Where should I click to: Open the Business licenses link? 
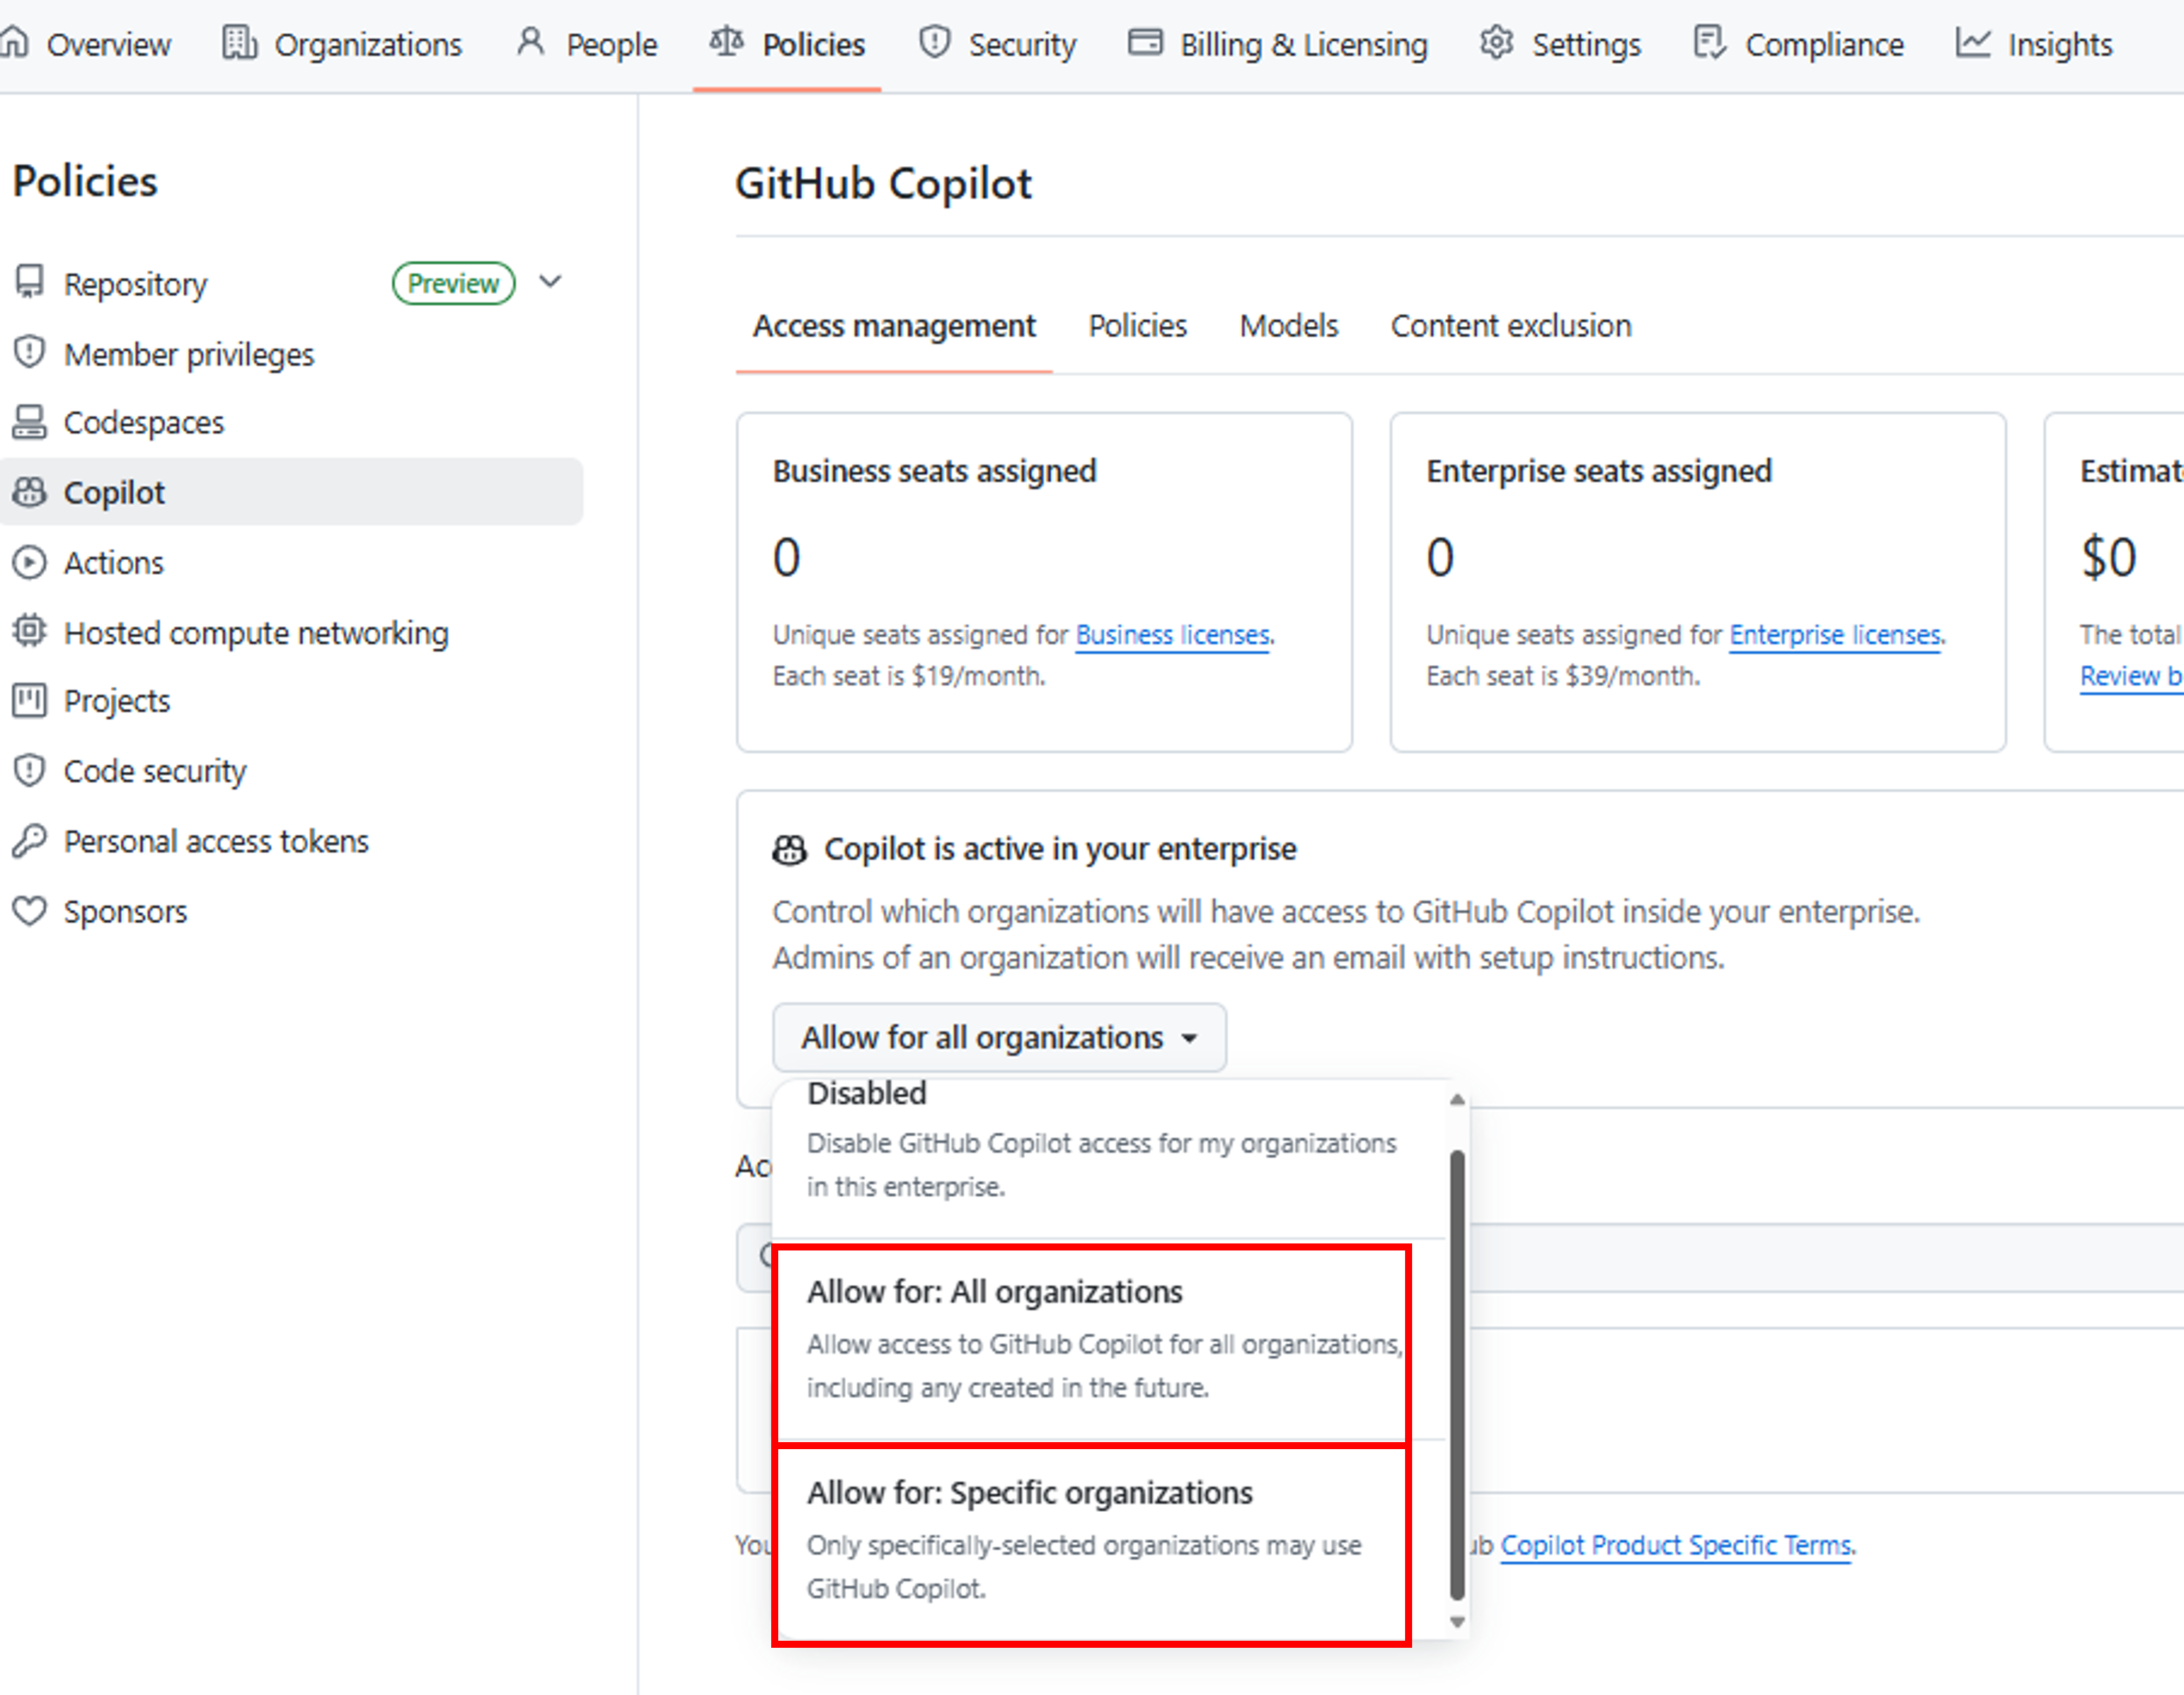click(x=1173, y=635)
